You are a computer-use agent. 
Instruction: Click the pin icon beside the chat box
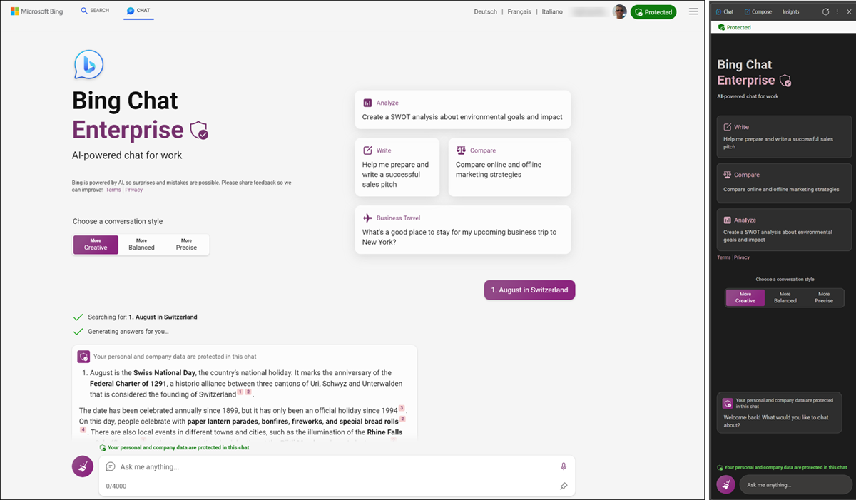tap(564, 486)
